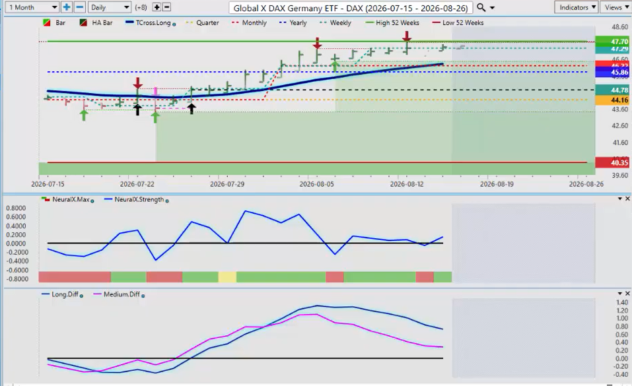The image size is (632, 386).
Task: Click the 2026-08-12 date axis label
Action: click(407, 184)
